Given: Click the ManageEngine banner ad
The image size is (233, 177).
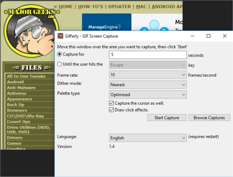Looking at the screenshot, I should point(107,22).
